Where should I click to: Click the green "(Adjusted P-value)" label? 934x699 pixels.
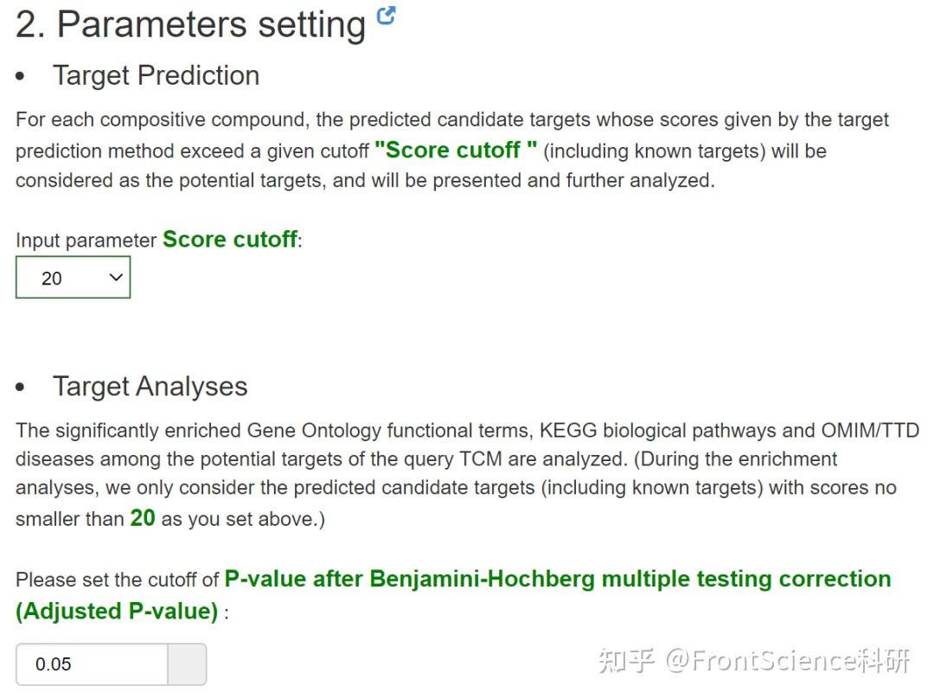tap(117, 611)
